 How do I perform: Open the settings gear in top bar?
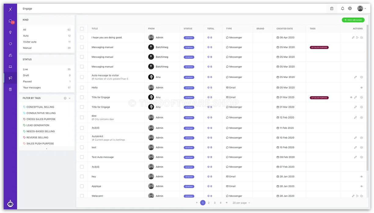tap(350, 9)
